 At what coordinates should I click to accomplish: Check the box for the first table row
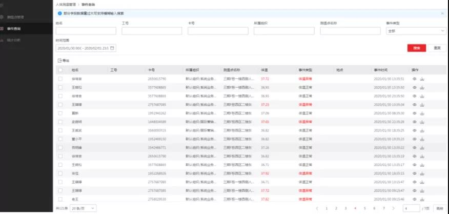tap(60, 79)
